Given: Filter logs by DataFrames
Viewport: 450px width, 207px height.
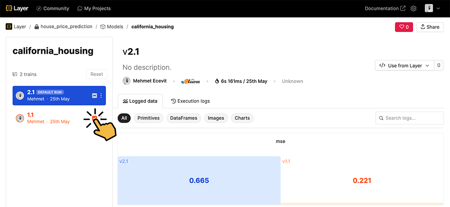Looking at the screenshot, I should click(x=184, y=118).
